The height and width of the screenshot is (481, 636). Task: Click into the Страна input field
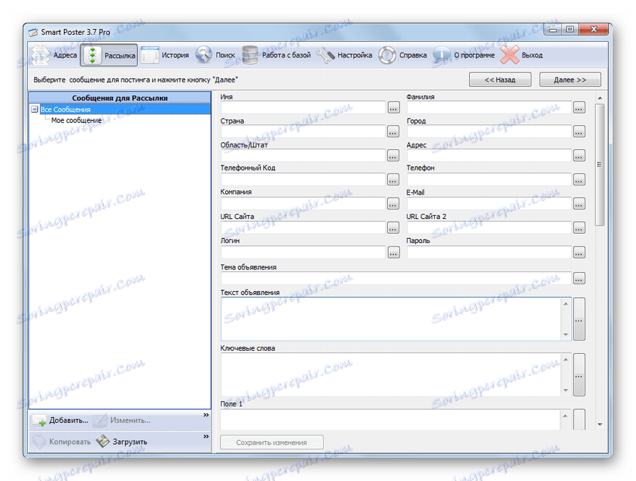coord(303,131)
